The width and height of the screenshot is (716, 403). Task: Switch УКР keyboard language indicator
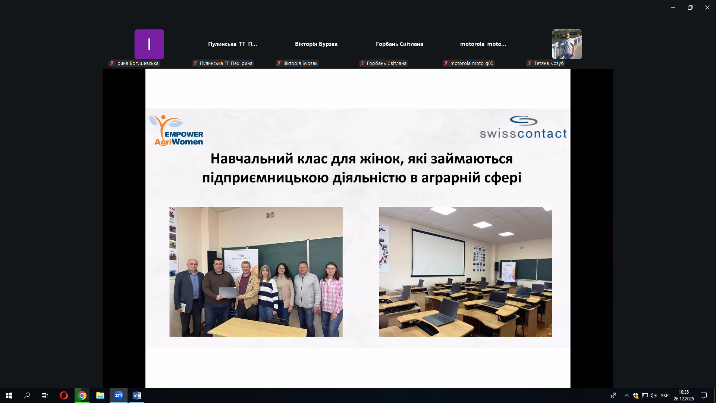pyautogui.click(x=665, y=396)
